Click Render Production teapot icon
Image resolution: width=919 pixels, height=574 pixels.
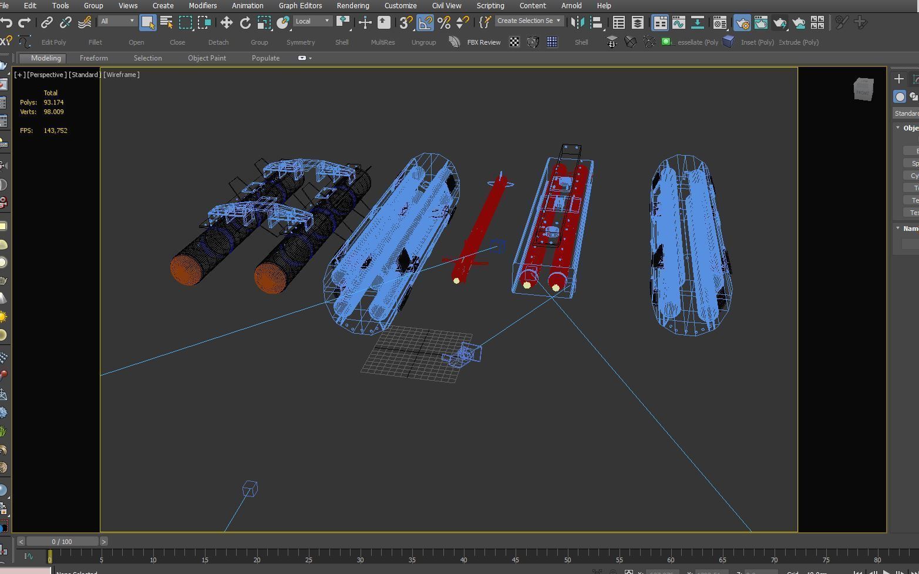click(x=780, y=22)
